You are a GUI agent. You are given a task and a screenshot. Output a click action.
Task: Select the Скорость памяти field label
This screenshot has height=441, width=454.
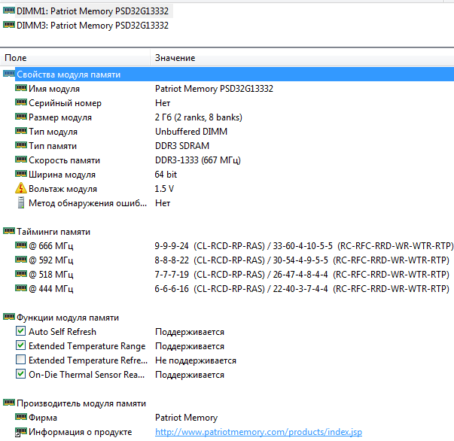[64, 160]
